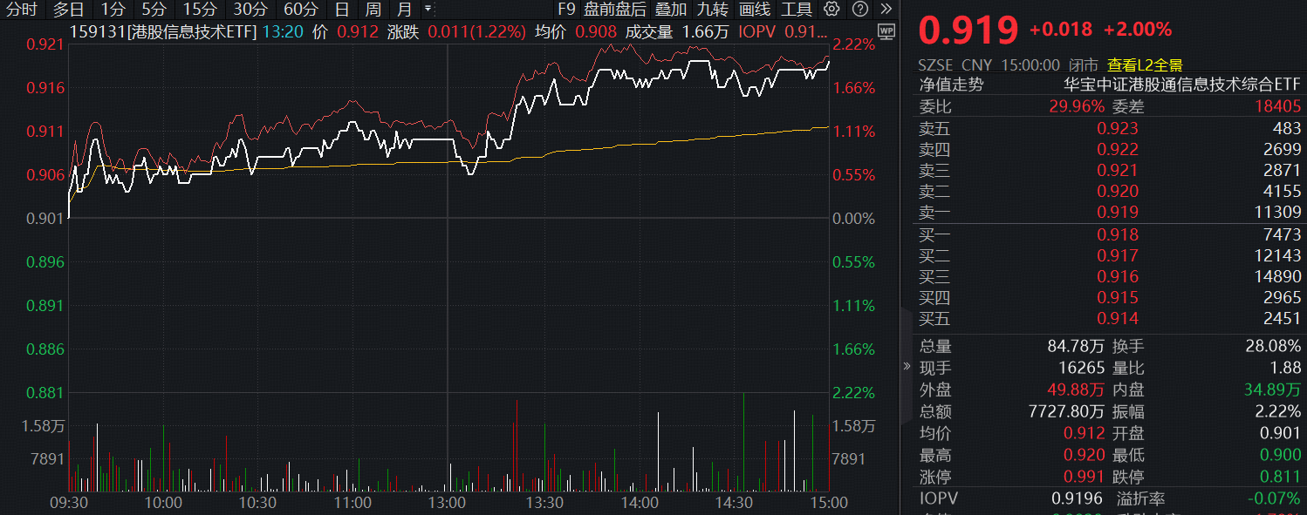
Task: Switch to 5分 period chart
Action: 154,10
